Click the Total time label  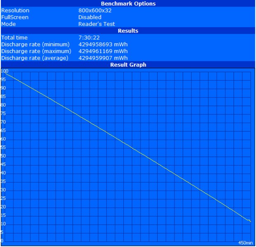point(14,37)
